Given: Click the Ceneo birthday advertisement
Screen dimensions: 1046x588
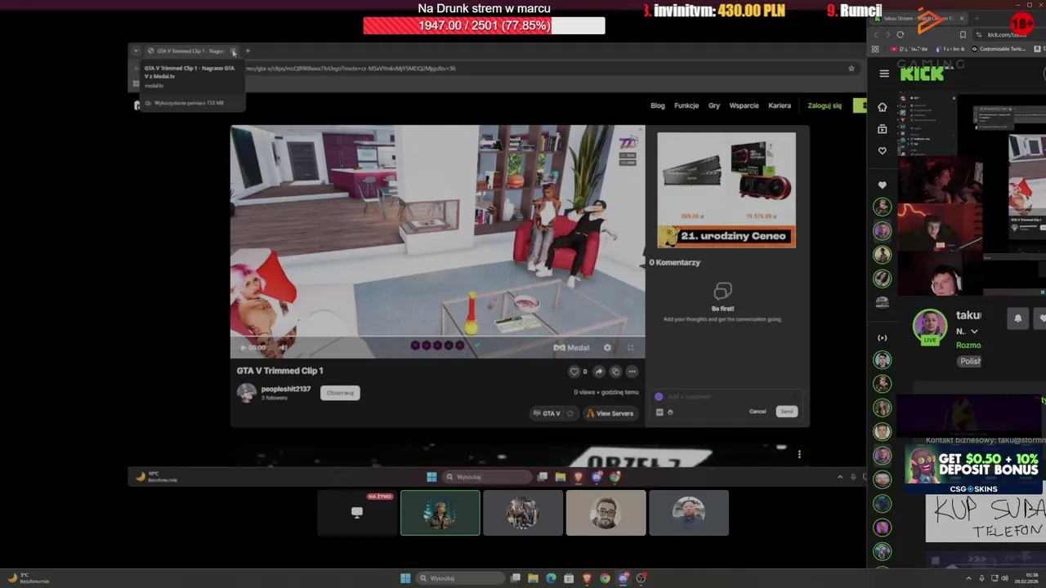Looking at the screenshot, I should click(x=726, y=190).
